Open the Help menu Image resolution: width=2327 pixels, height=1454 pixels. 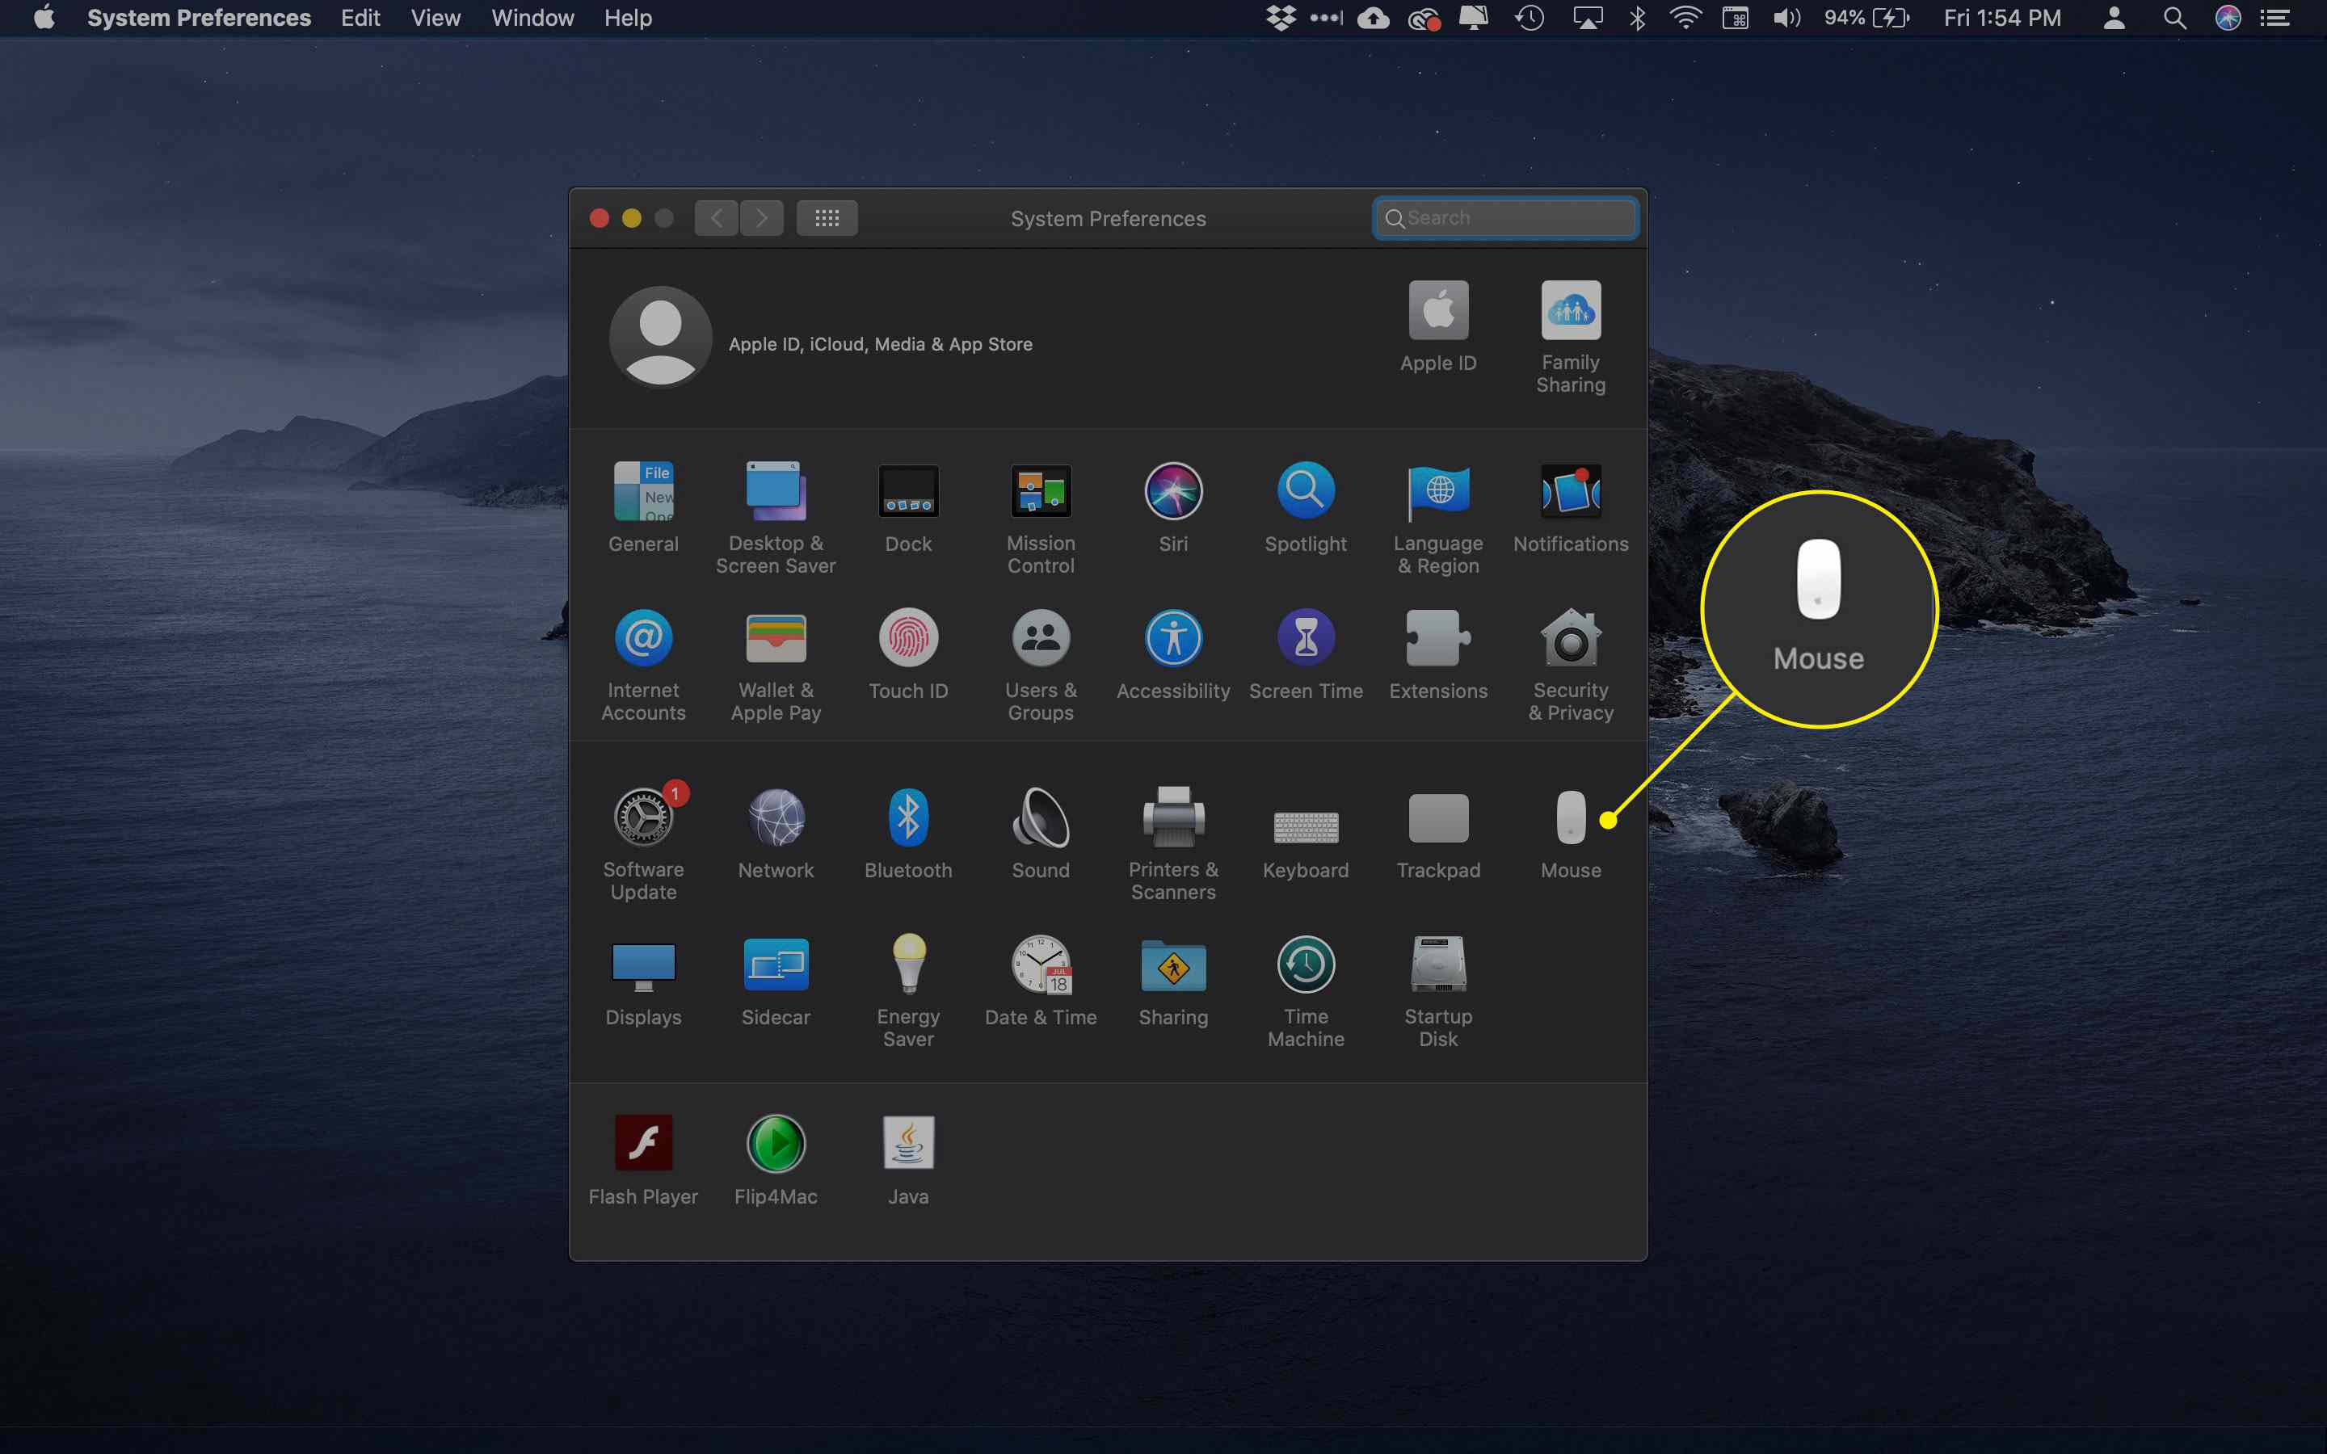tap(628, 19)
